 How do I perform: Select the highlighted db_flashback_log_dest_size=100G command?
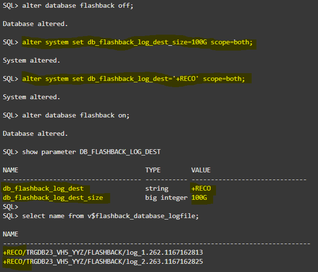137,42
